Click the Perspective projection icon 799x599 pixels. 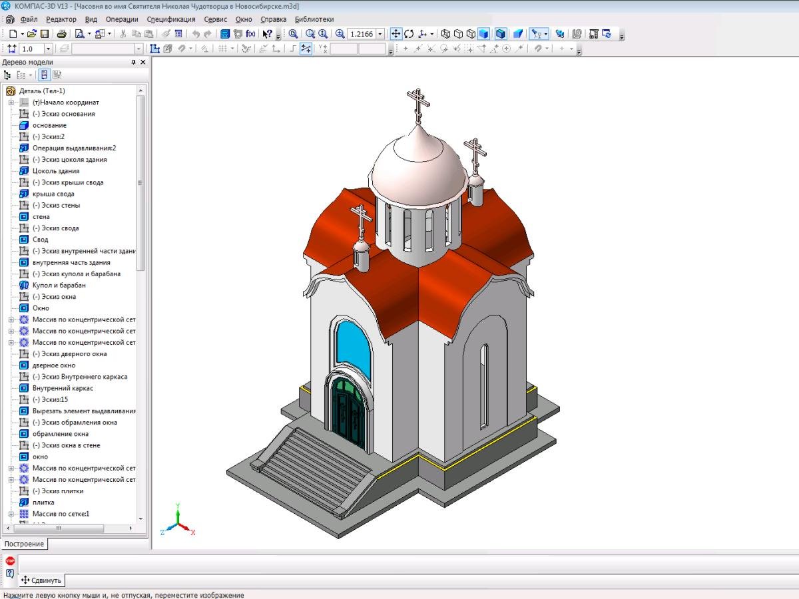coord(517,34)
